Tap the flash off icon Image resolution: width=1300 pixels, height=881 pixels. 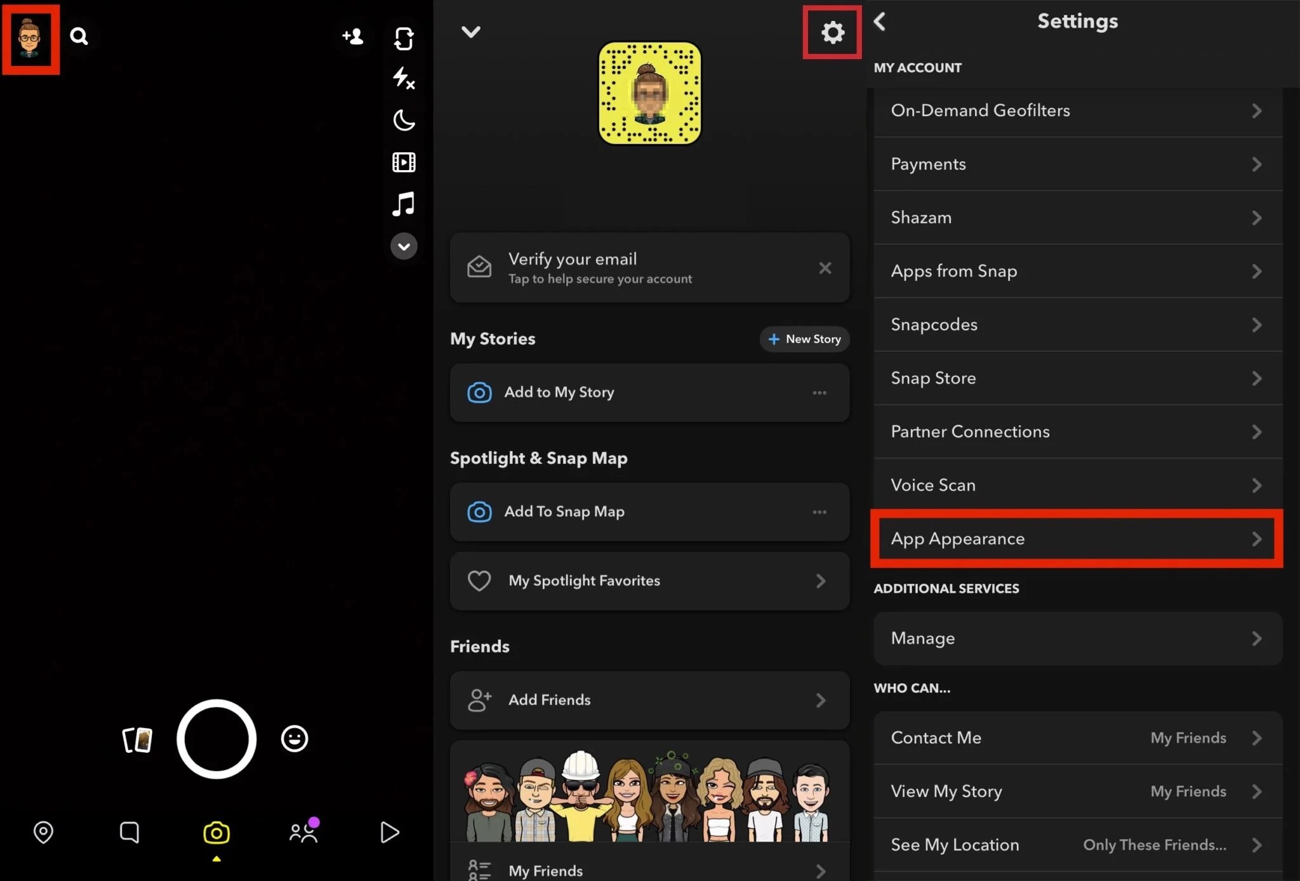[x=403, y=78]
